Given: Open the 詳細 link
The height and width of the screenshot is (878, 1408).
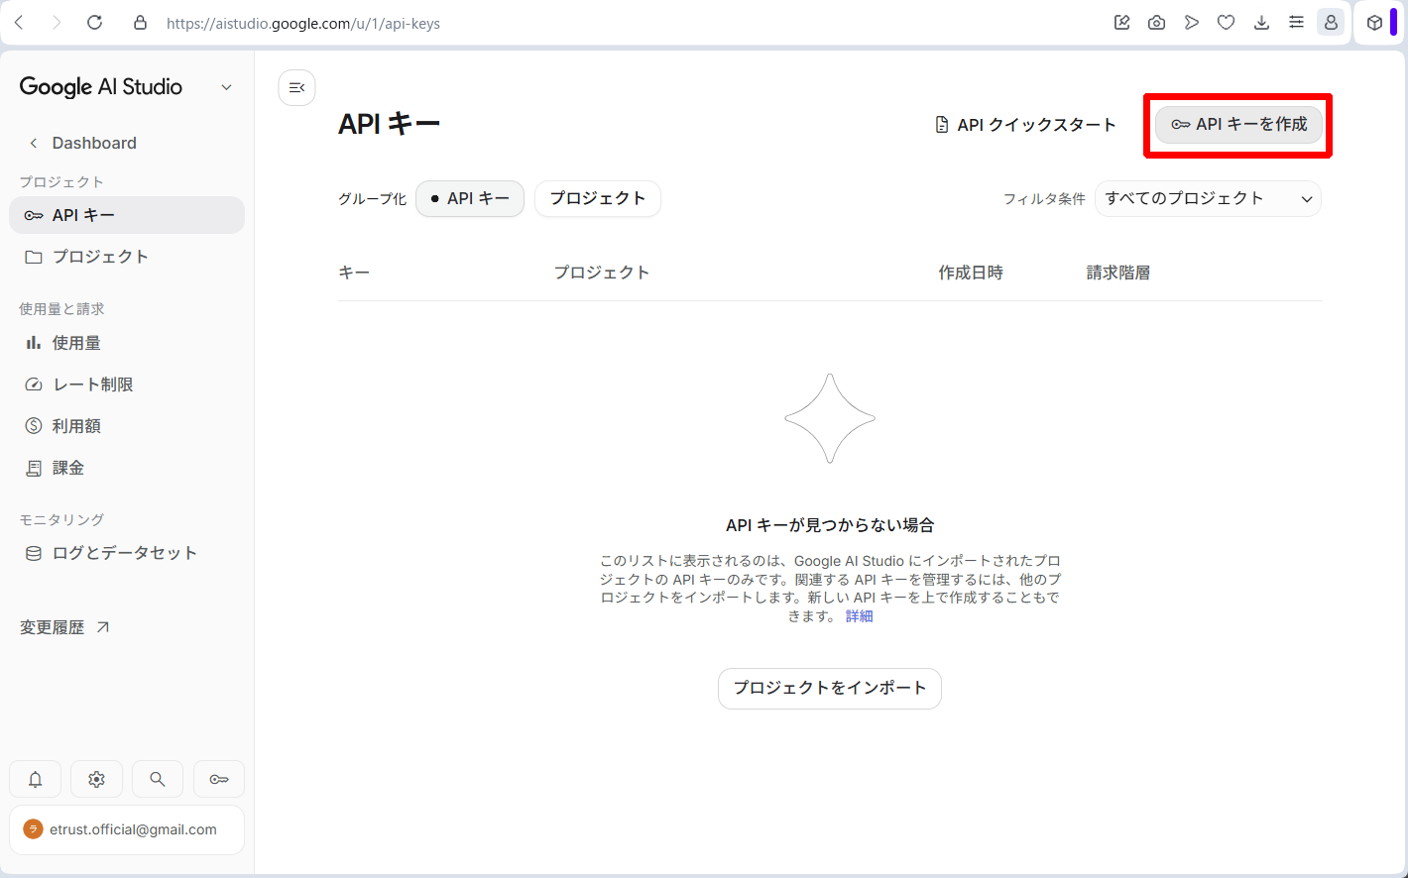Looking at the screenshot, I should pyautogui.click(x=859, y=616).
